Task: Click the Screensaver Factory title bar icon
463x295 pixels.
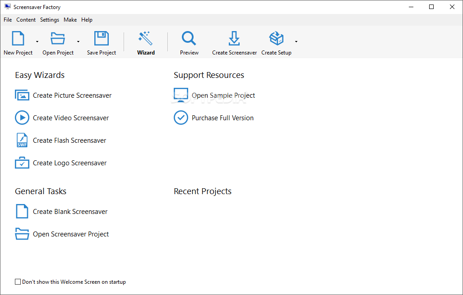Action: point(8,7)
